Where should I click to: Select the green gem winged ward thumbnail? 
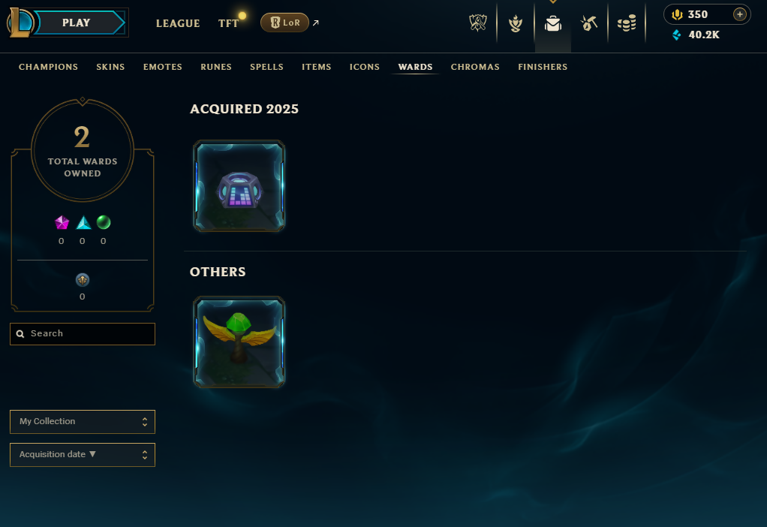239,342
